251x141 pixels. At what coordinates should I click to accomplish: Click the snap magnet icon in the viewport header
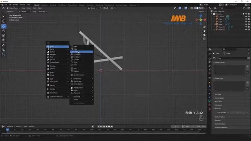(x=104, y=8)
